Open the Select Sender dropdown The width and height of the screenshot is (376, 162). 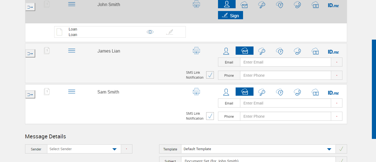[115, 149]
